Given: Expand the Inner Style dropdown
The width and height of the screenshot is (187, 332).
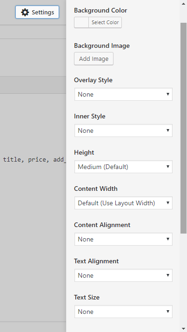Looking at the screenshot, I should [x=123, y=130].
